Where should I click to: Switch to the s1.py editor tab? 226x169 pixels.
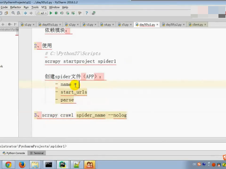[x=28, y=24]
